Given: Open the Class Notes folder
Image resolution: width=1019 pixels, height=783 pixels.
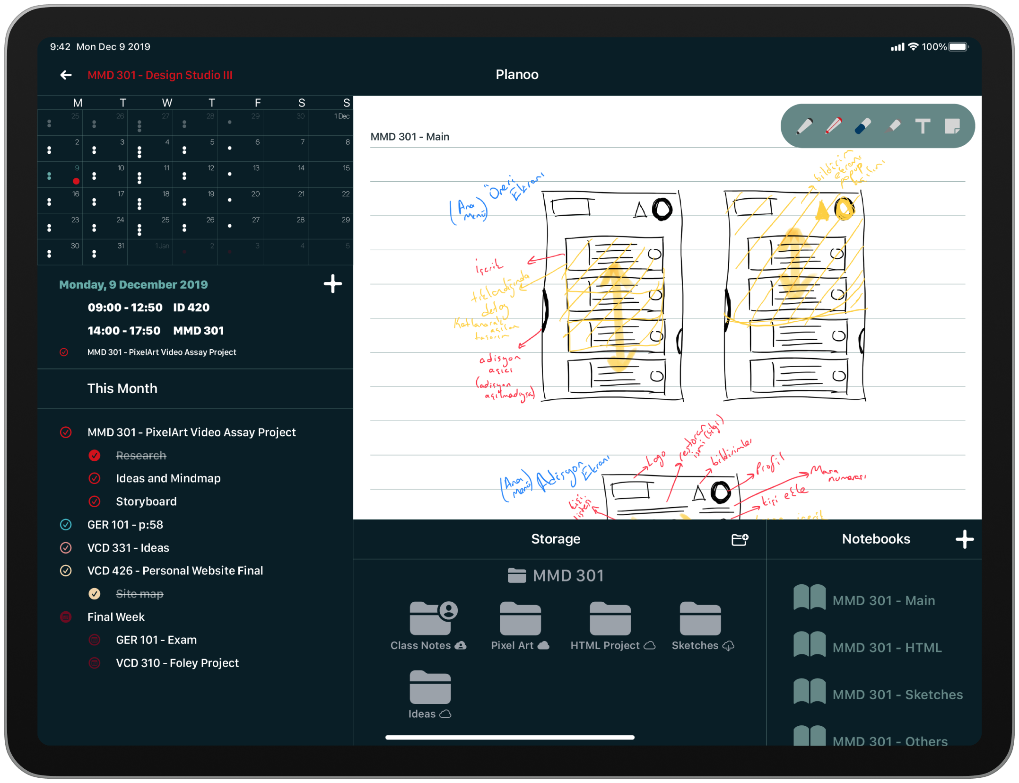Looking at the screenshot, I should tap(429, 619).
